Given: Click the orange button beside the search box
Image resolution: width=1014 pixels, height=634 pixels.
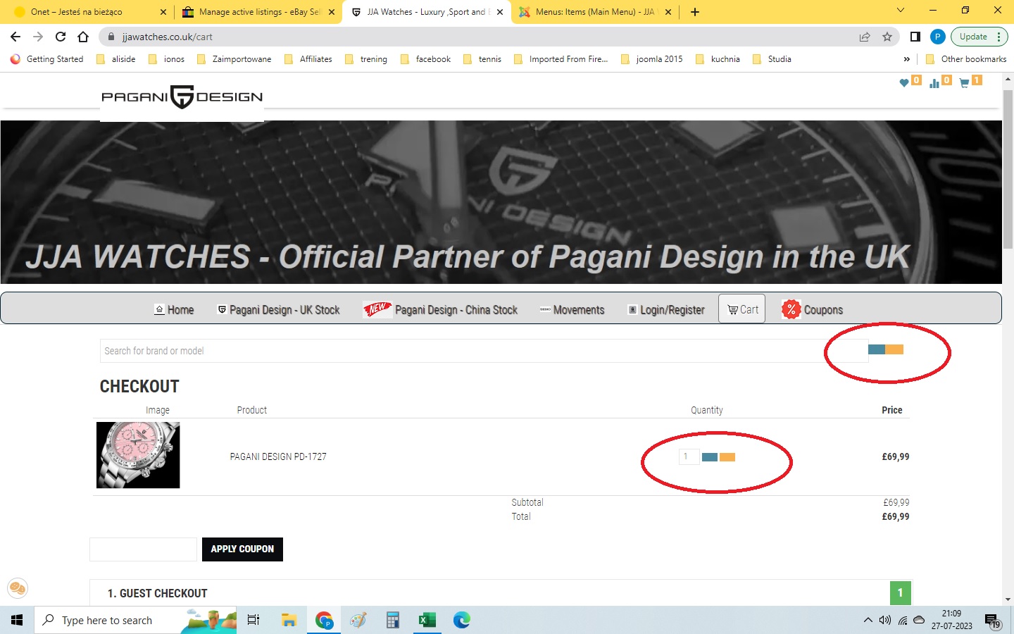Looking at the screenshot, I should tap(894, 349).
